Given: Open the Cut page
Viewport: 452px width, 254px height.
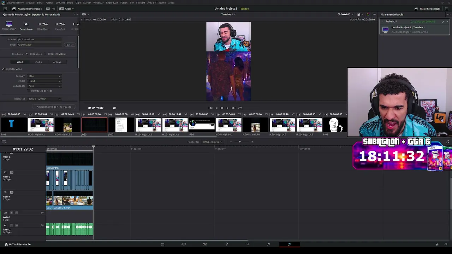Looking at the screenshot, I should point(184,244).
